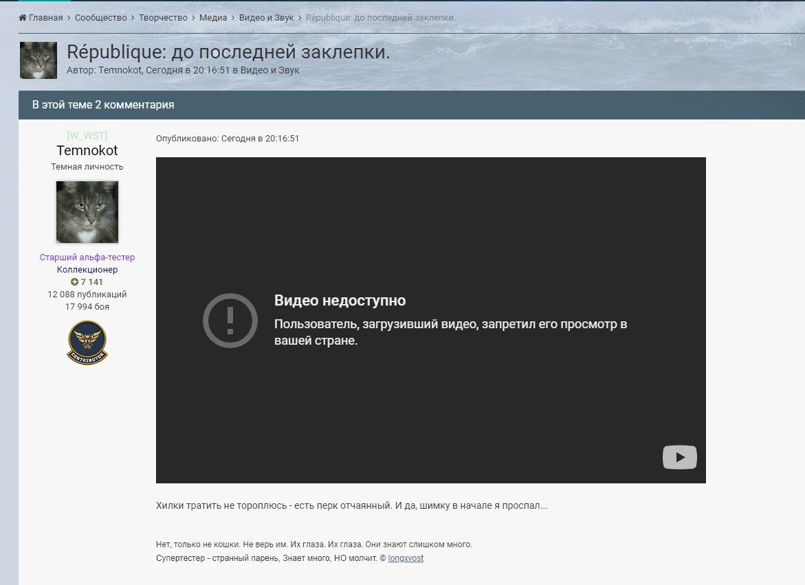This screenshot has height=585, width=805.
Task: Open the 12 088 публикаций count
Action: [x=87, y=295]
